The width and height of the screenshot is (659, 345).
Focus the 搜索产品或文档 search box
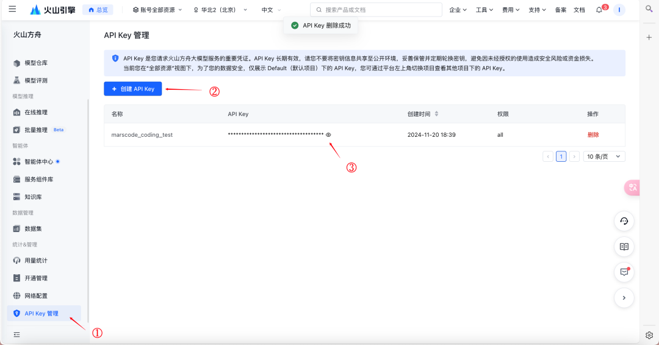tap(376, 10)
